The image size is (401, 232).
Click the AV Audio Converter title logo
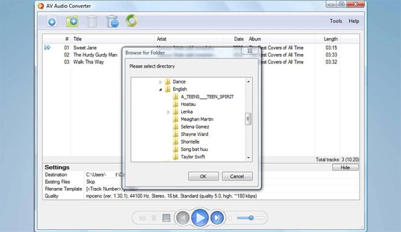click(41, 6)
